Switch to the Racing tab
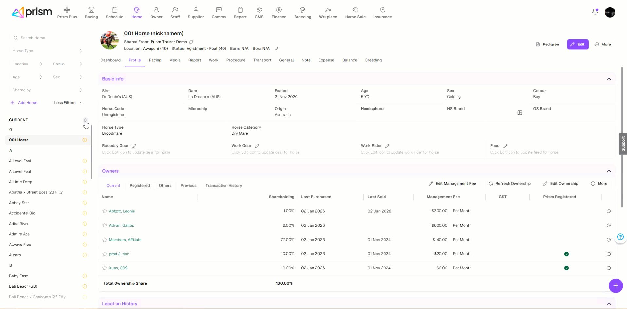The image size is (627, 309). (x=155, y=60)
